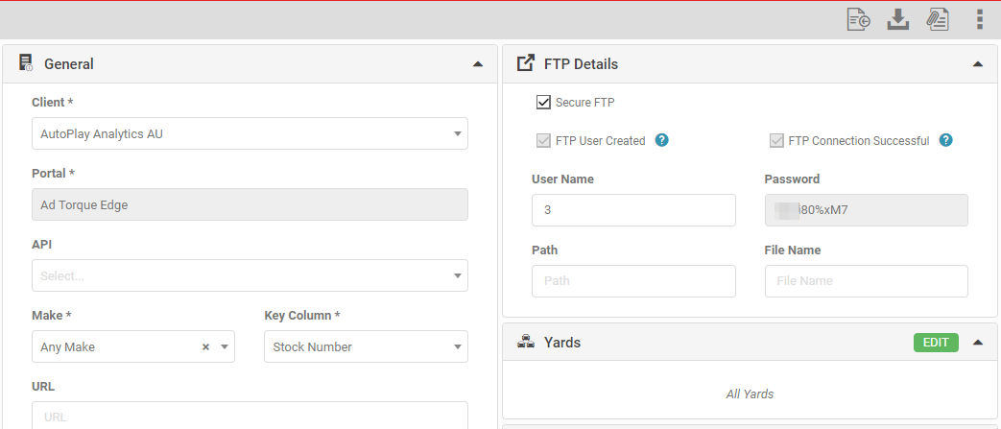Clear the Any Make selection

click(205, 347)
